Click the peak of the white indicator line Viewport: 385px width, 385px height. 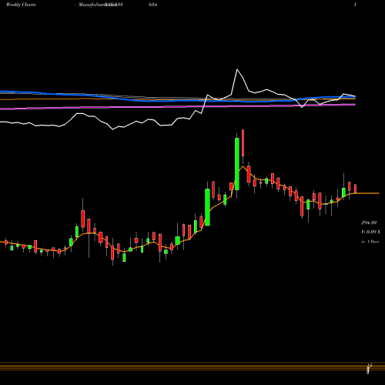tap(237, 69)
